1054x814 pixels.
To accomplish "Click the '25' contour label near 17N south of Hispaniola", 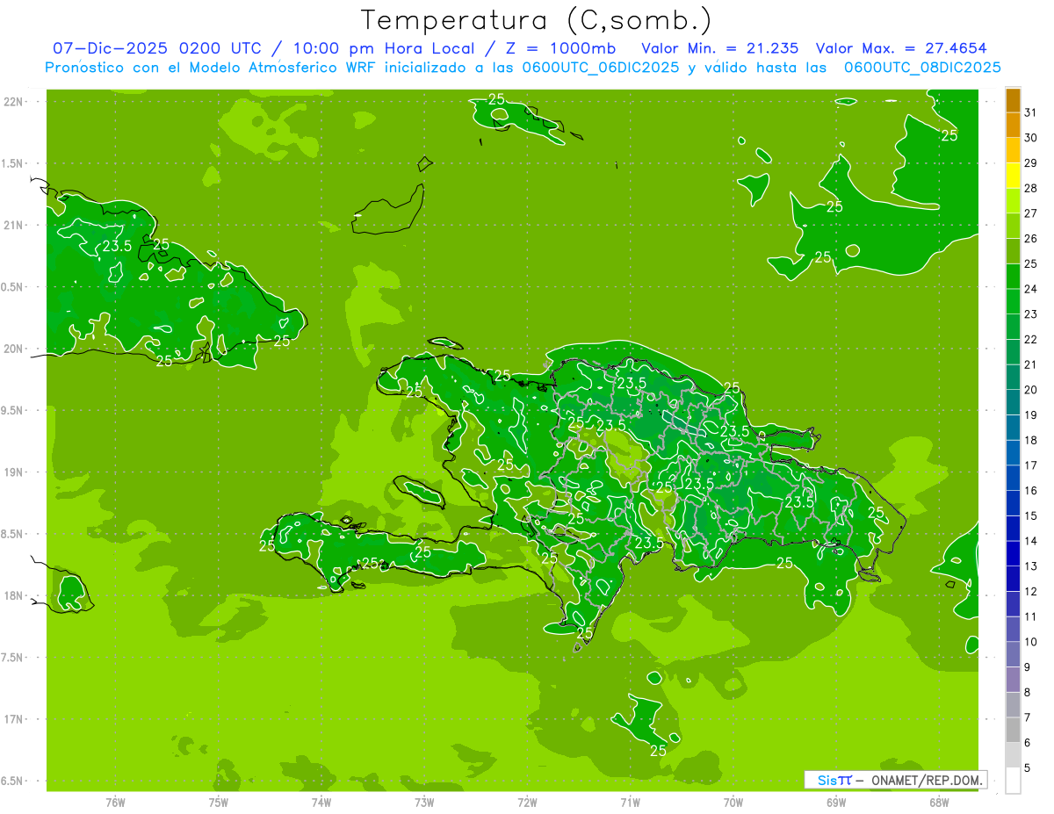I will [x=658, y=750].
